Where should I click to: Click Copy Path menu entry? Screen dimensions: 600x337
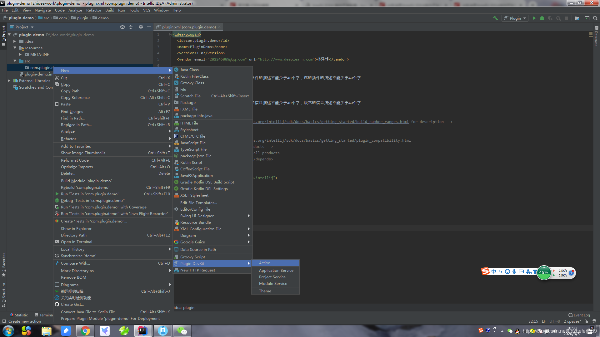[x=113, y=91]
